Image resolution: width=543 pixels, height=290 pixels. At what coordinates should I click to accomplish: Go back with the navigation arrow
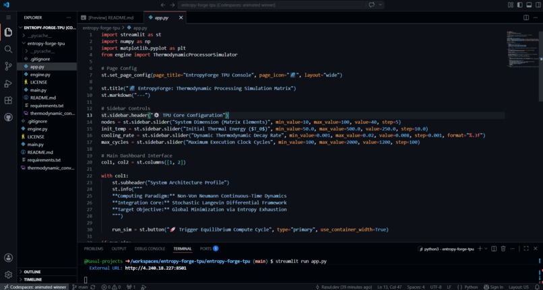[163, 5]
